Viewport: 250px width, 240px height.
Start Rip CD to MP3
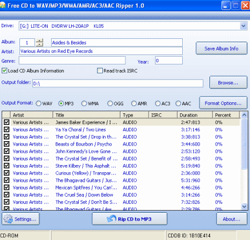(129, 219)
